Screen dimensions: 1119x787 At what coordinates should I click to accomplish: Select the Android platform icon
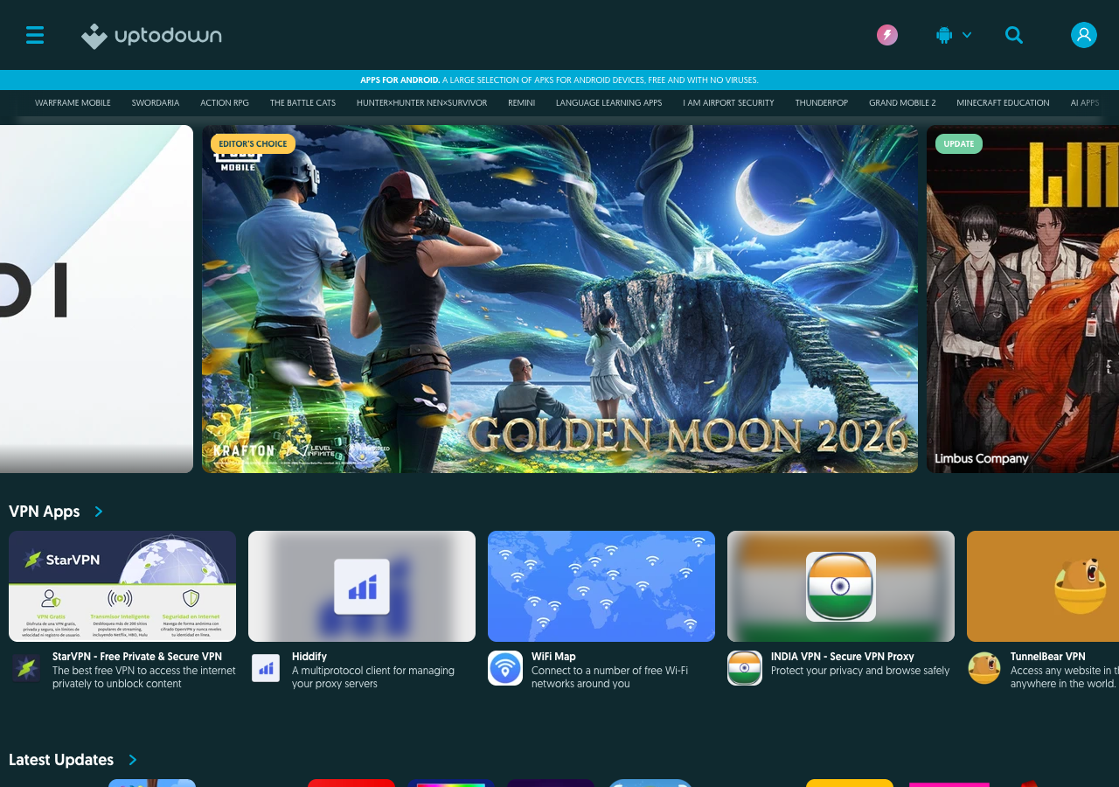coord(942,34)
